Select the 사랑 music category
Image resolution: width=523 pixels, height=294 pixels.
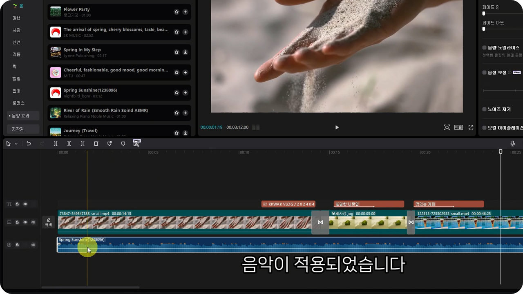(x=16, y=30)
